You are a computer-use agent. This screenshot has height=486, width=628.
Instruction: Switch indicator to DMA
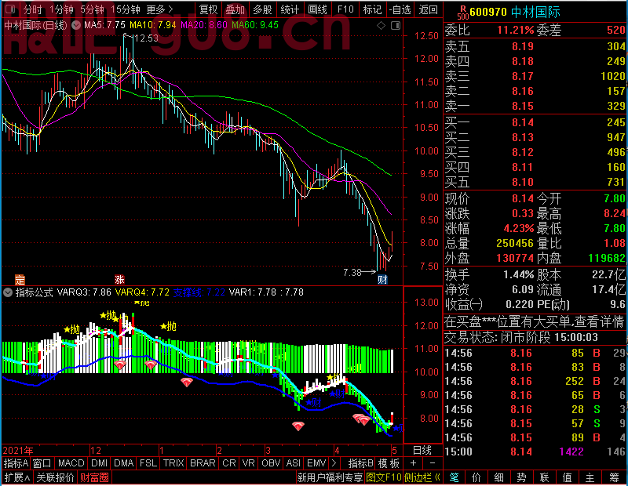coord(123,463)
